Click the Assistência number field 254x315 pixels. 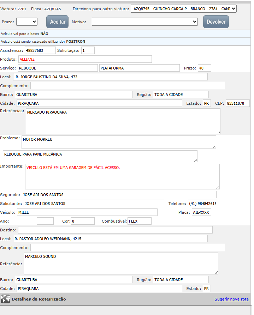tap(40, 50)
